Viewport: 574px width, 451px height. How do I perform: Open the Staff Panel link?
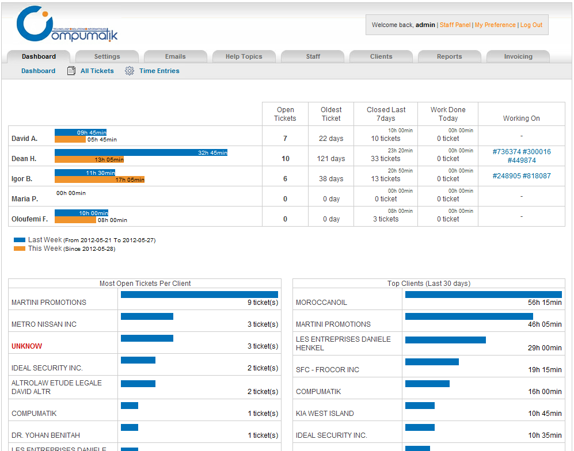(455, 25)
